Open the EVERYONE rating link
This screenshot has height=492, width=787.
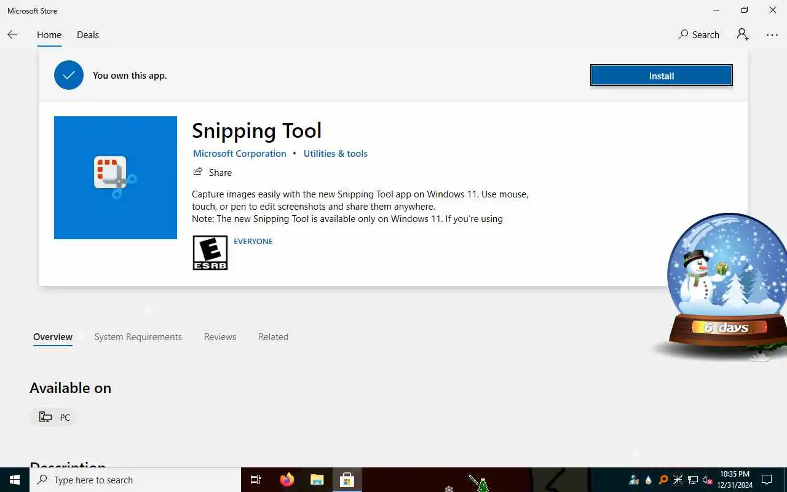pyautogui.click(x=253, y=241)
